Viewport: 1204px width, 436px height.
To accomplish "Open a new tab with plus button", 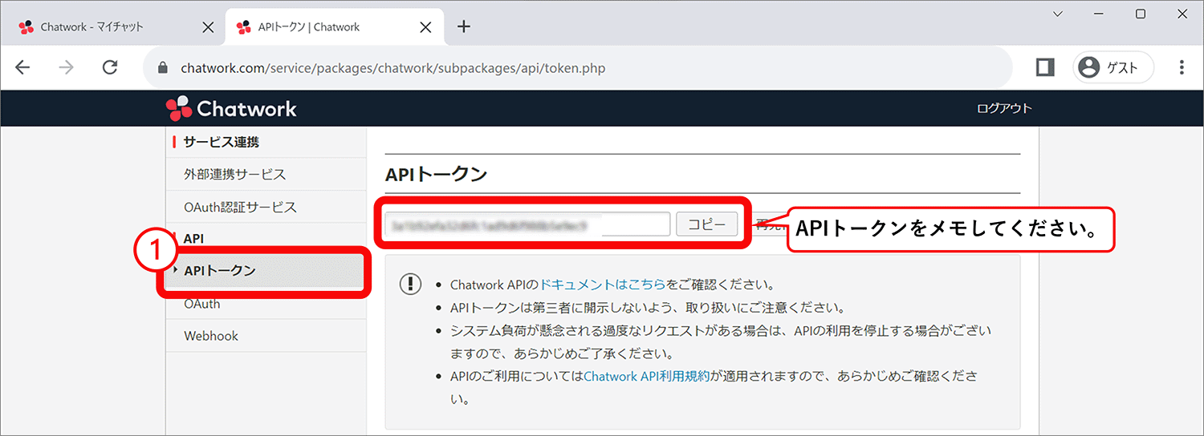I will tap(463, 26).
